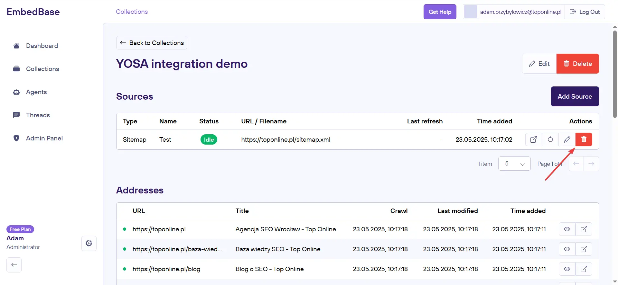Click the vertical page scrollbar
The image size is (618, 285).
click(x=615, y=74)
